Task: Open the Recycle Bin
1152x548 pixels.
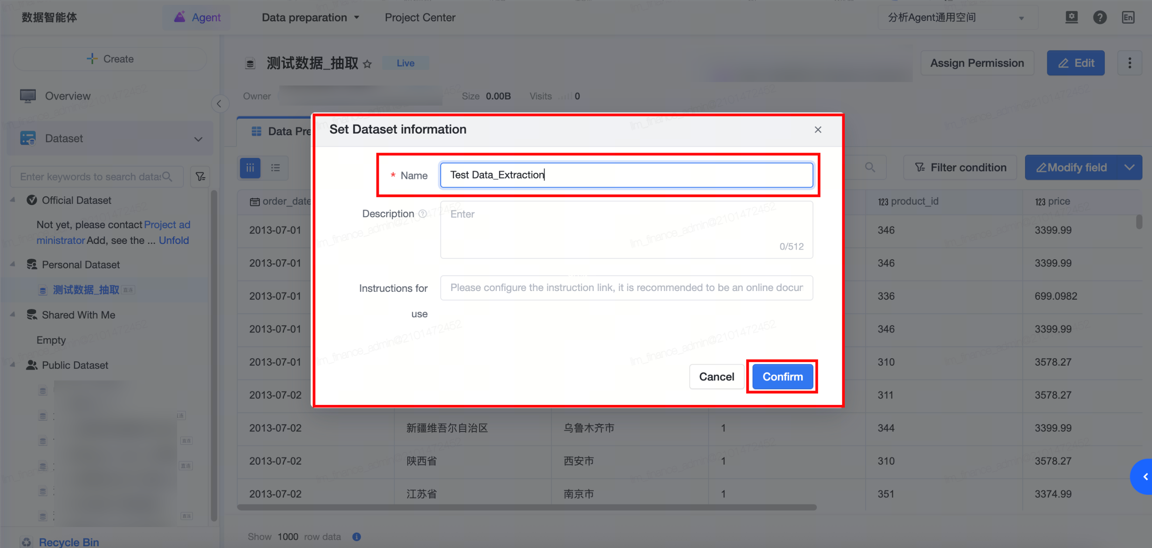Action: click(x=69, y=541)
